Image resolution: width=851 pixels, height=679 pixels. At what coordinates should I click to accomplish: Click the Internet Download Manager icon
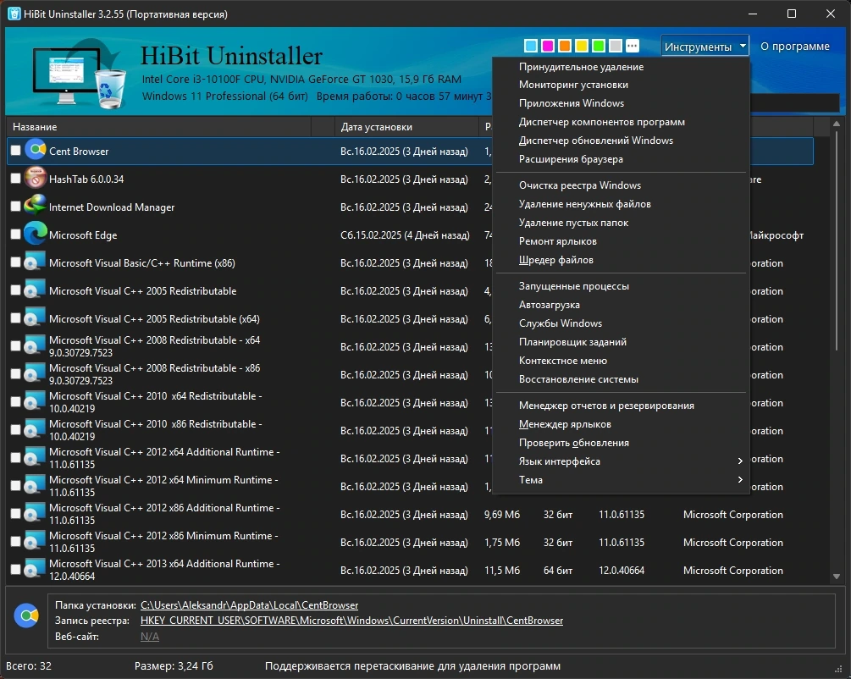36,205
